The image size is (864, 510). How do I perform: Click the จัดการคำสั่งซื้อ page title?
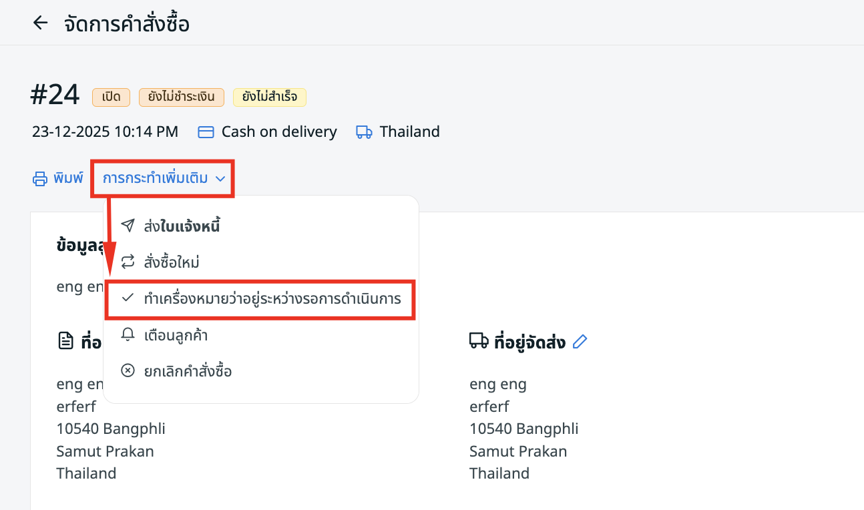point(127,24)
